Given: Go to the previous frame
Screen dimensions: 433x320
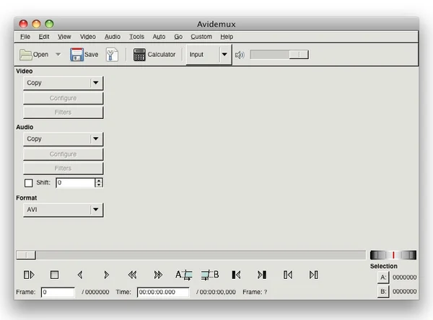Looking at the screenshot, I should click(80, 275).
